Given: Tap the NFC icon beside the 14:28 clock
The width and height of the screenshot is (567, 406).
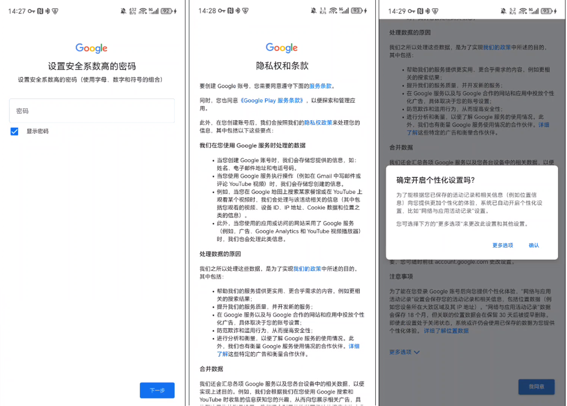Looking at the screenshot, I should coord(231,11).
